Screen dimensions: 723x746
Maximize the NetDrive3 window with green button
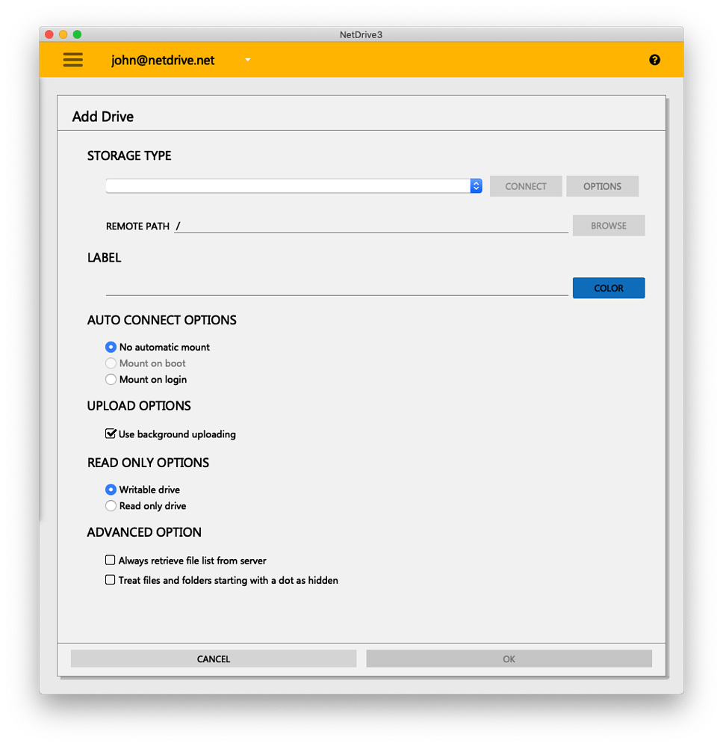(77, 34)
